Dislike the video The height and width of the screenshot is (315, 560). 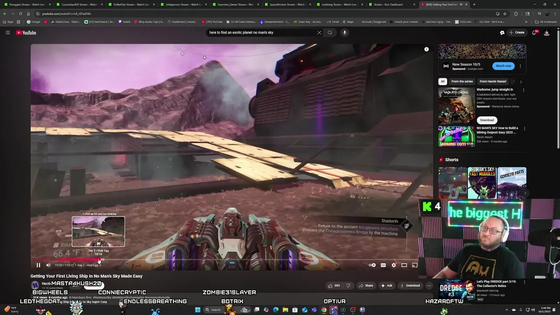(348, 286)
